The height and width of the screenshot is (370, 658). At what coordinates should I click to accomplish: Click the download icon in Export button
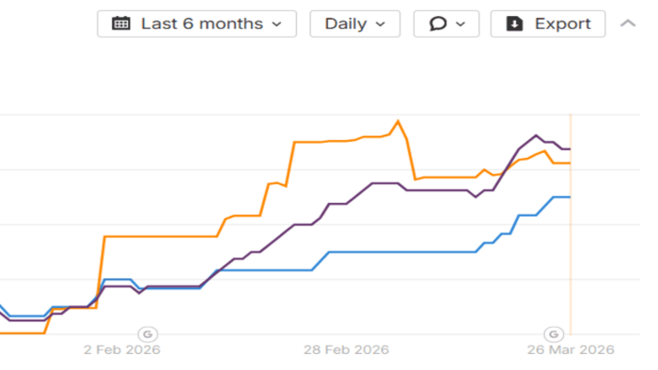[514, 23]
